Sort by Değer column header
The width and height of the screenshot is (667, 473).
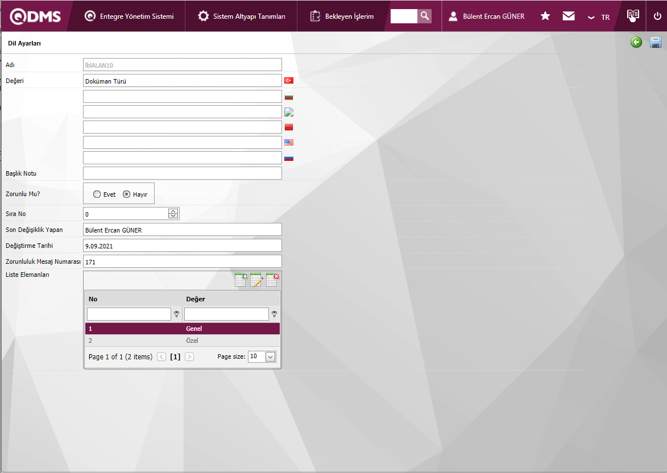[x=195, y=299]
